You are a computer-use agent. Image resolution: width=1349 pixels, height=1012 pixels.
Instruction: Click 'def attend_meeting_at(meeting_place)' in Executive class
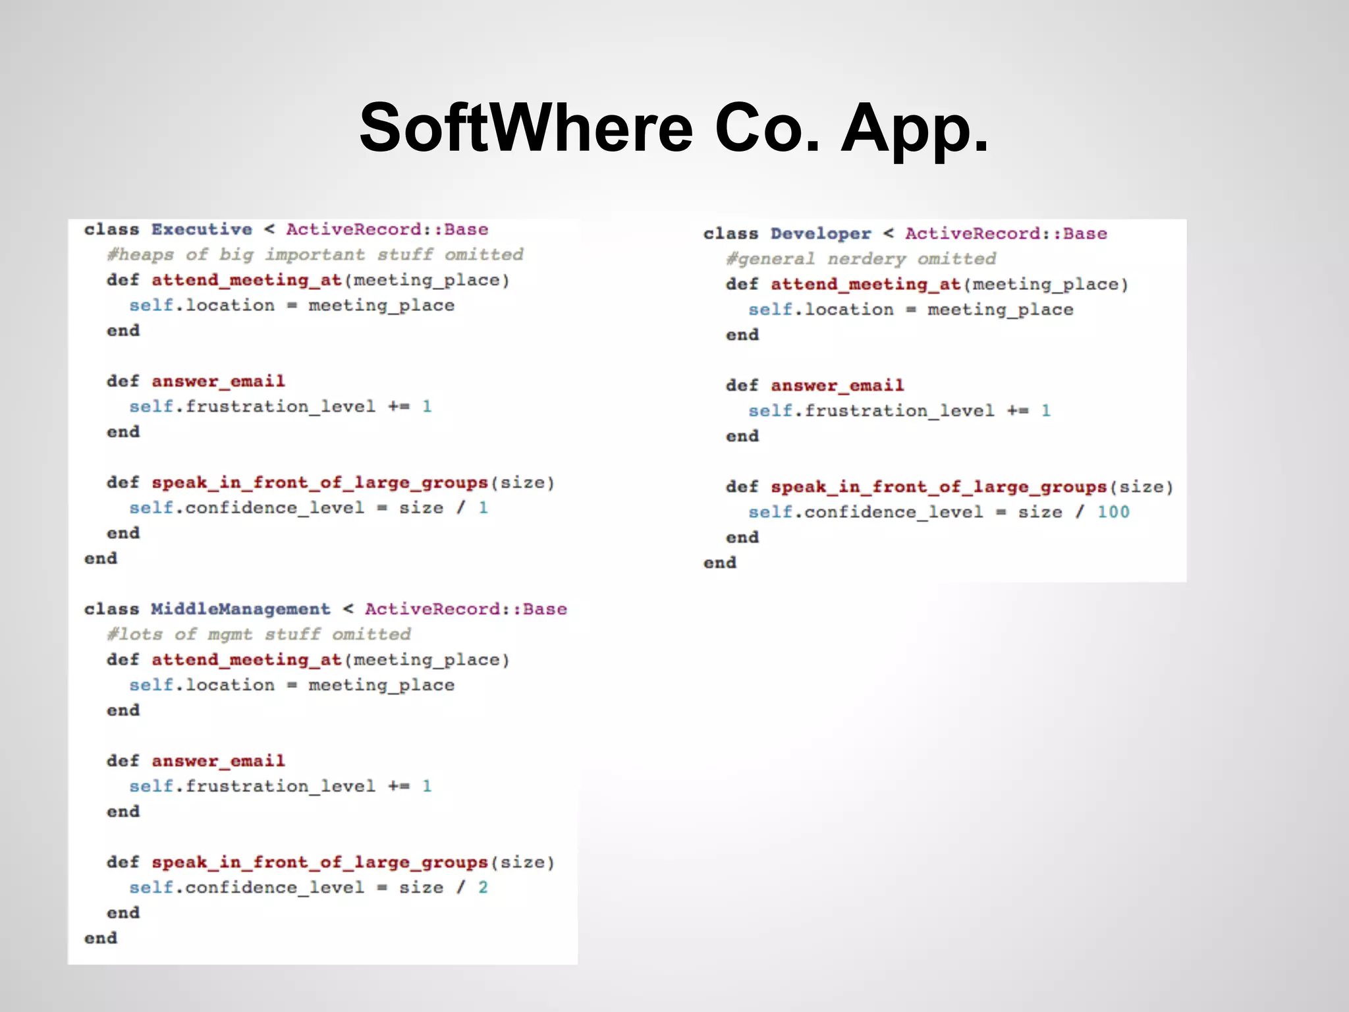click(x=309, y=281)
